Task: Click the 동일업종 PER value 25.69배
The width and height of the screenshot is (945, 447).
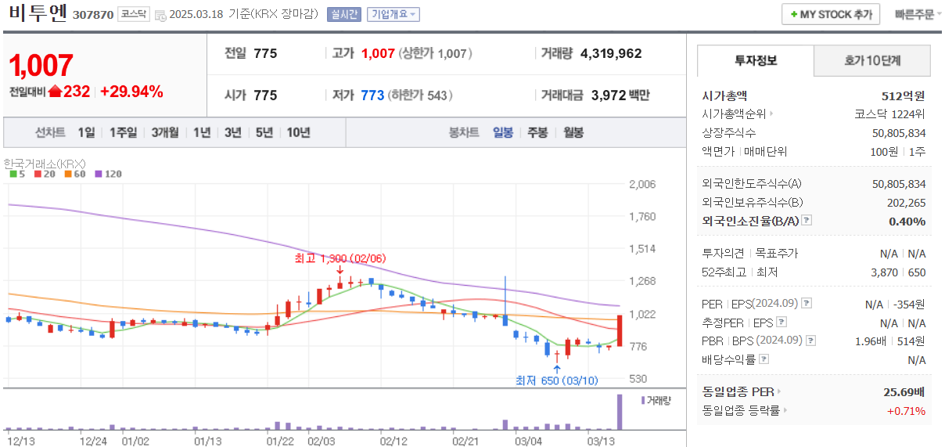Action: (904, 391)
